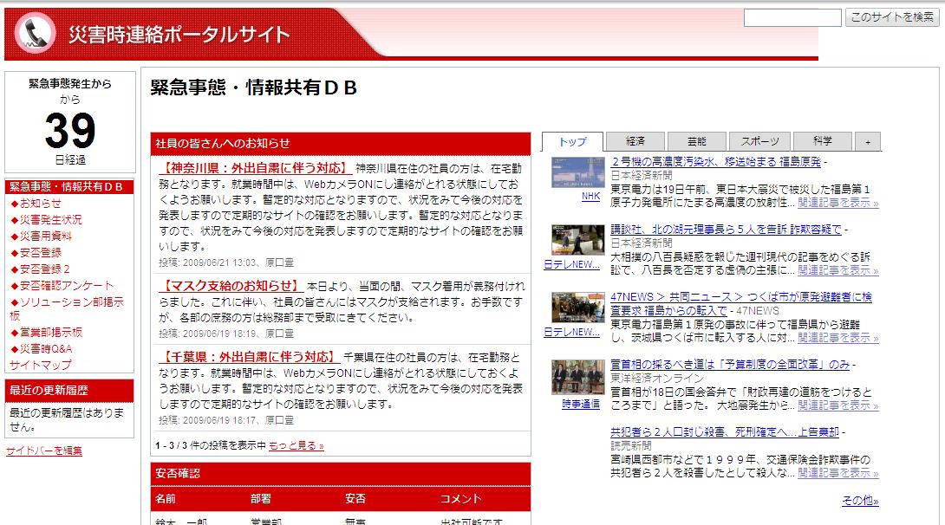Click the 時事通信 news thumbnail image
The height and width of the screenshot is (525, 945).
(x=577, y=377)
